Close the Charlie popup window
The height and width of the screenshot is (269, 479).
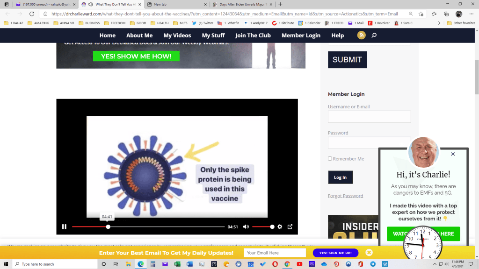click(452, 154)
